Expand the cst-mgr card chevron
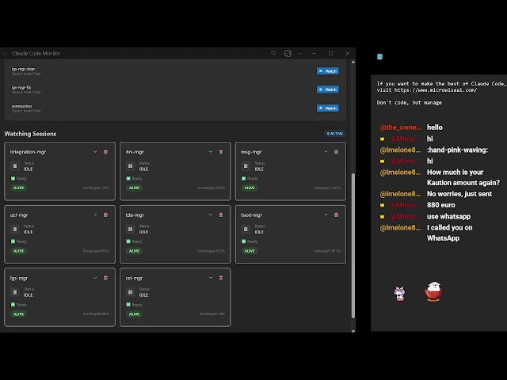The width and height of the screenshot is (507, 380). point(211,278)
